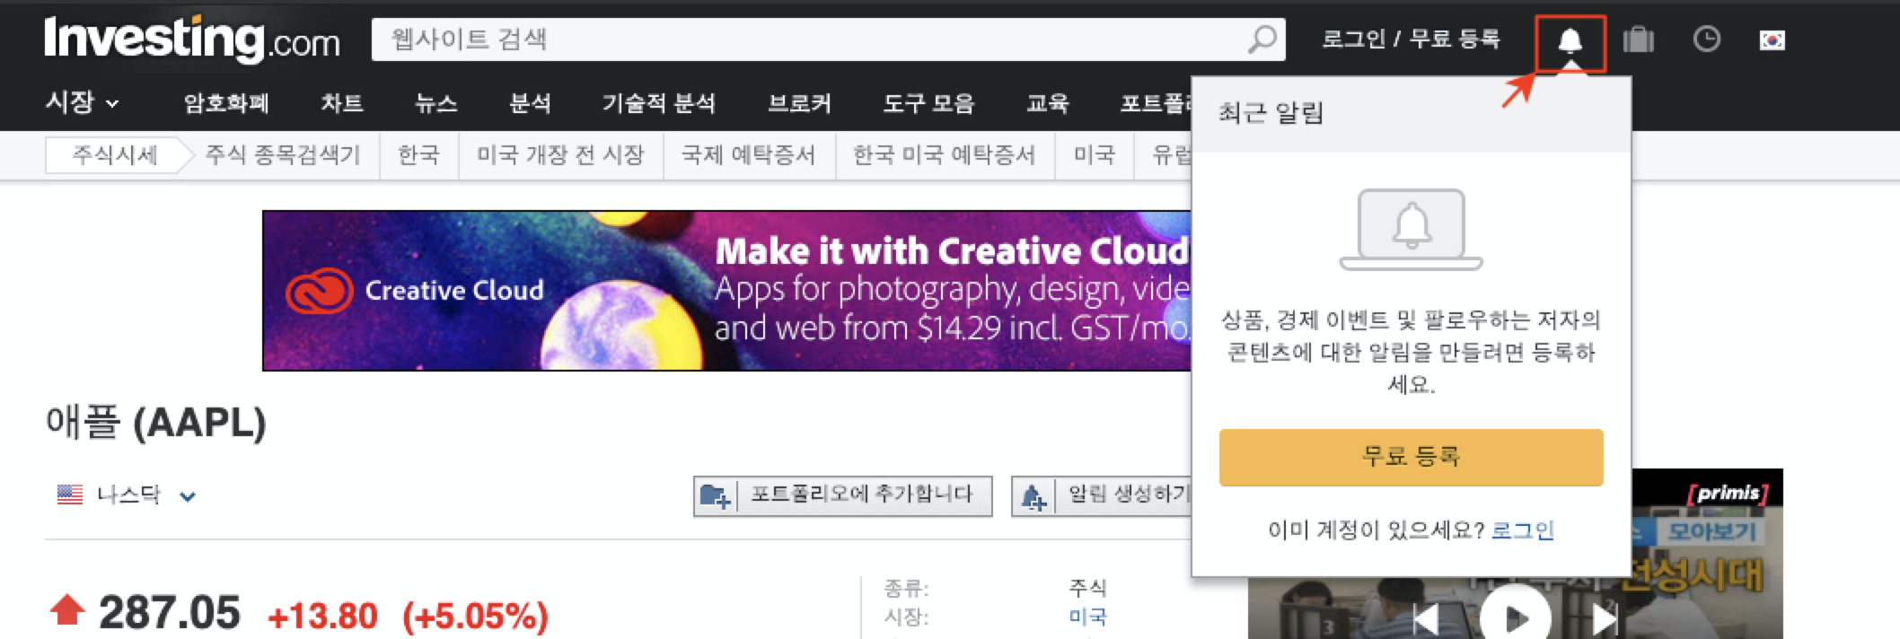Click the search magnifier icon
The width and height of the screenshot is (1900, 639).
pyautogui.click(x=1262, y=39)
